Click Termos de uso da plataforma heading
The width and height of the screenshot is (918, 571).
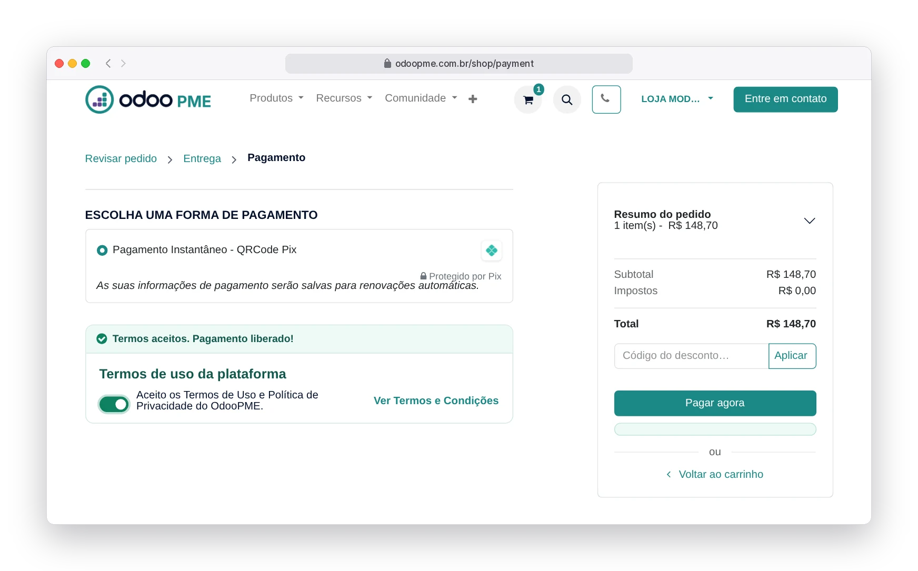[x=193, y=374]
